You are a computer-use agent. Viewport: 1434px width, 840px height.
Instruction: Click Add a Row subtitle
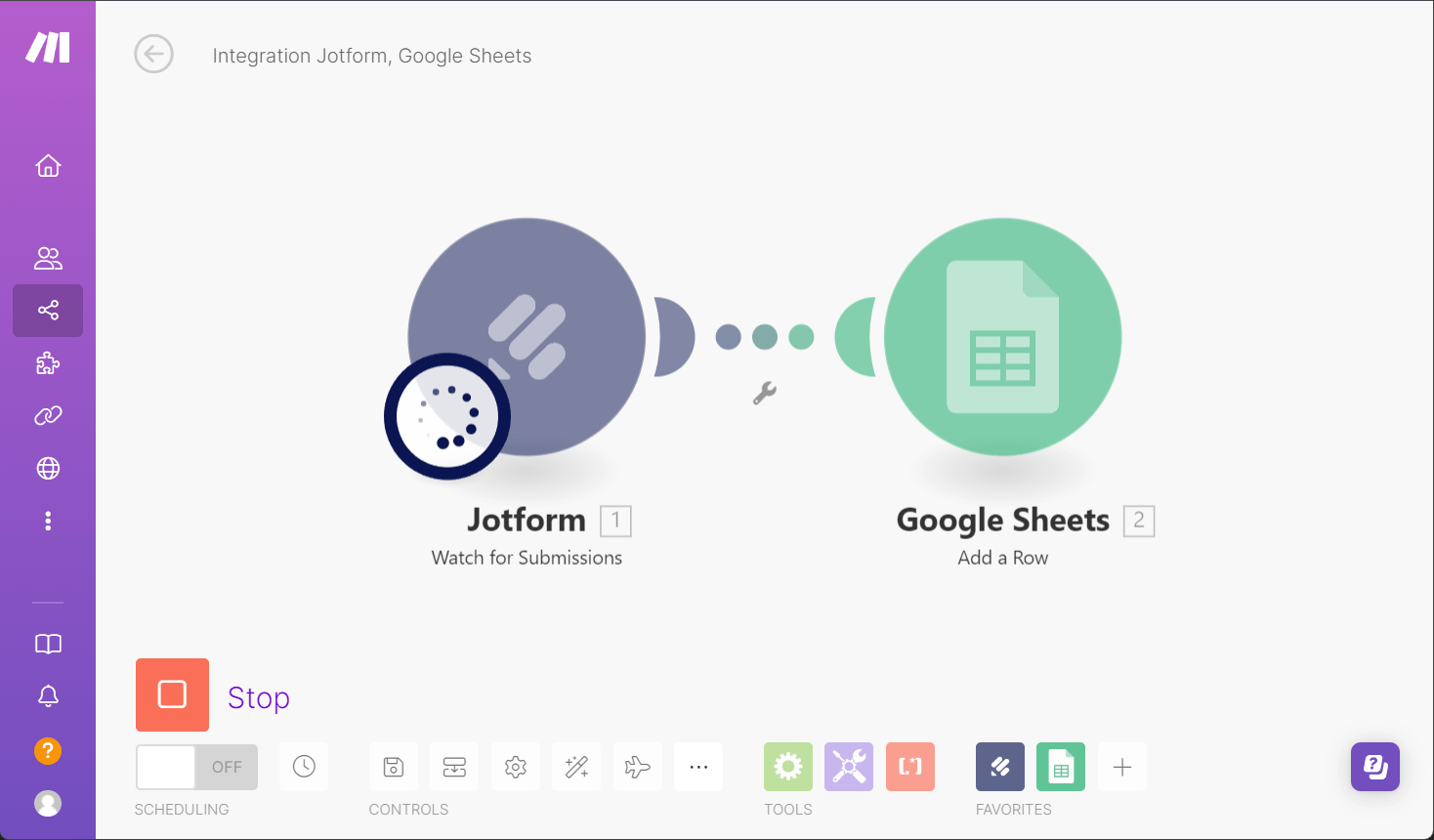click(1003, 558)
